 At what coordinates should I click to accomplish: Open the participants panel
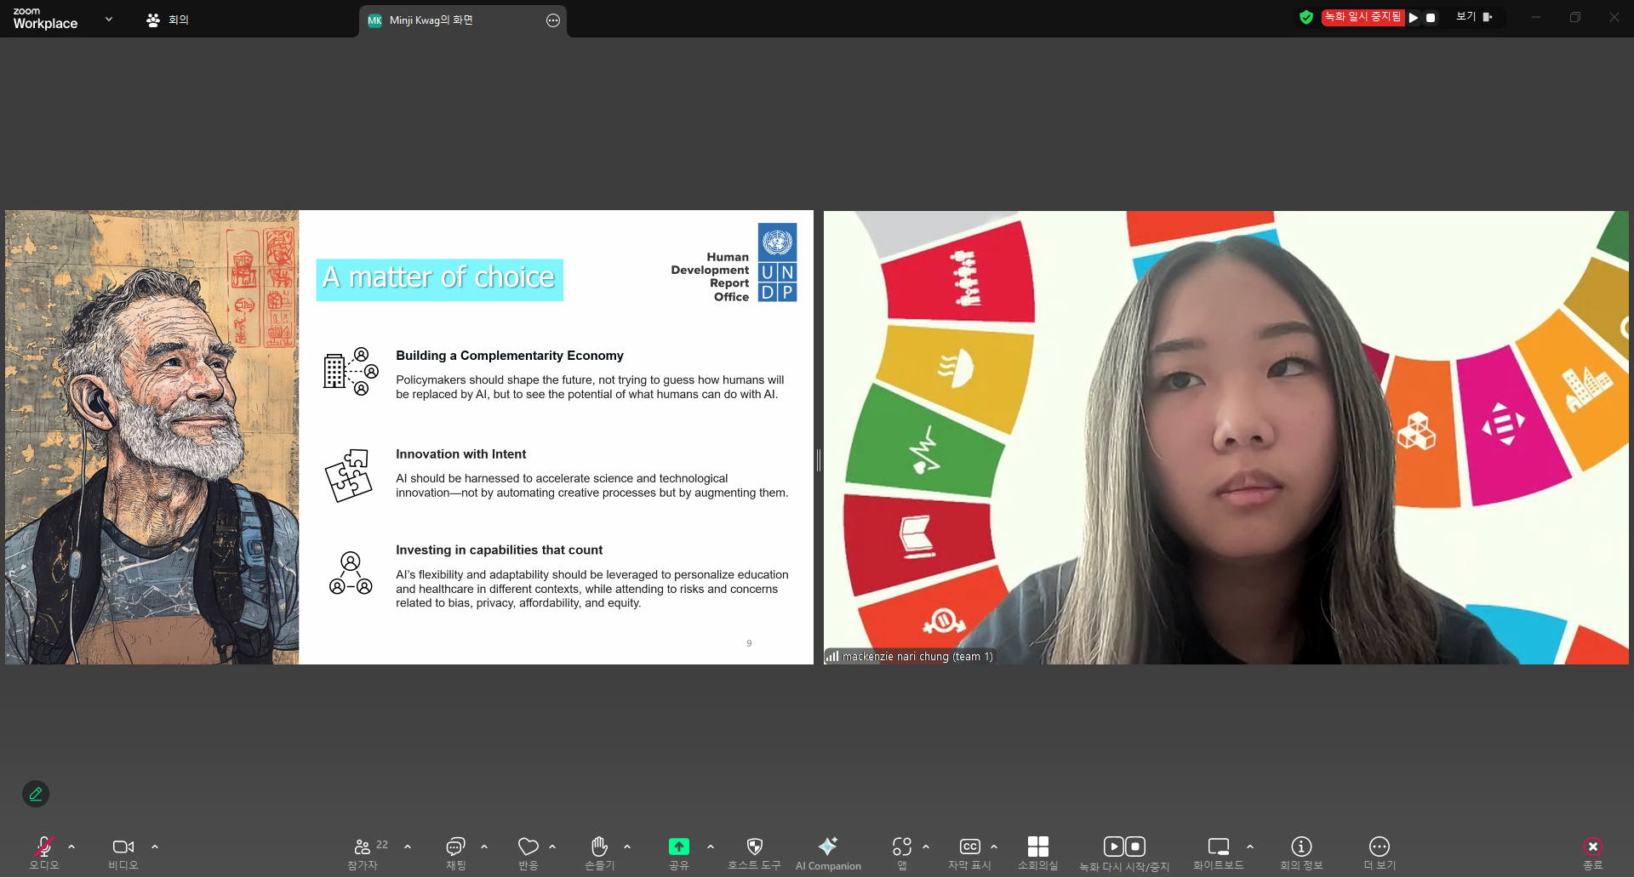coord(363,847)
